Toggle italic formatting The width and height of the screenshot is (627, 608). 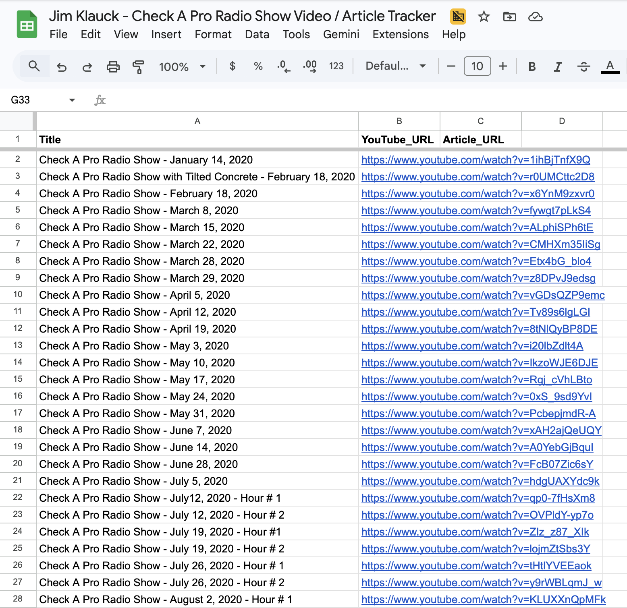coord(557,66)
